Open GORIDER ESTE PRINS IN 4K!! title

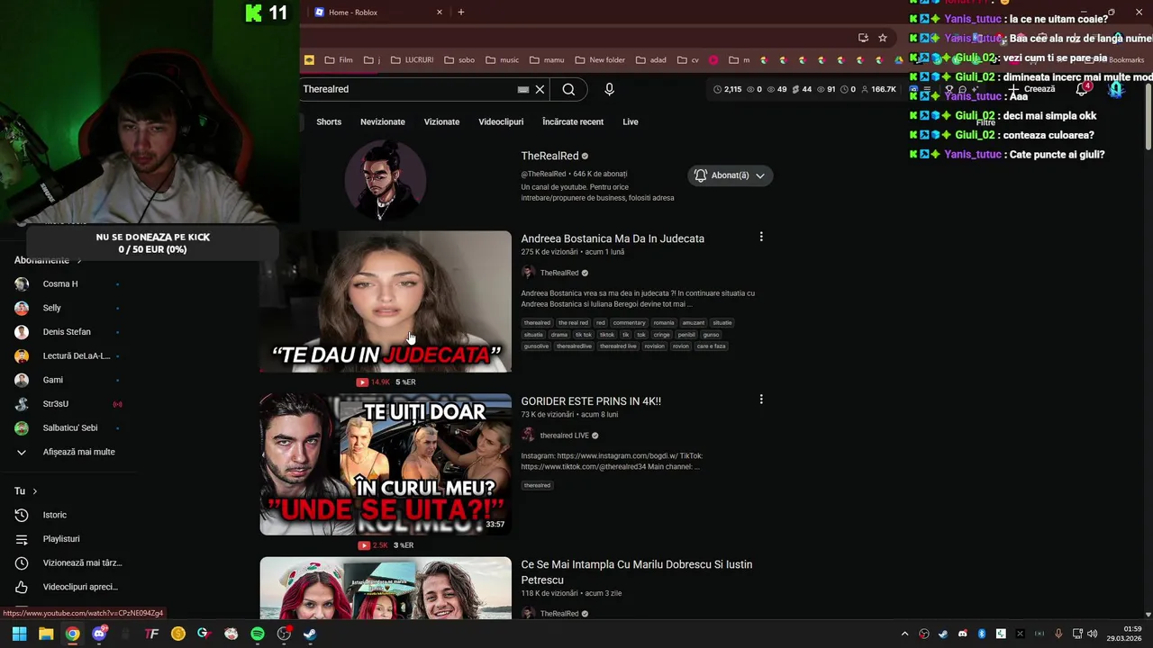pos(591,401)
